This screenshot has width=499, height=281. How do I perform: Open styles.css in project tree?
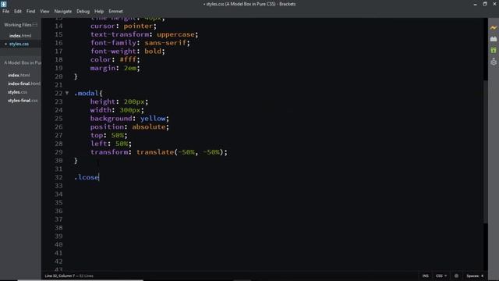click(17, 92)
